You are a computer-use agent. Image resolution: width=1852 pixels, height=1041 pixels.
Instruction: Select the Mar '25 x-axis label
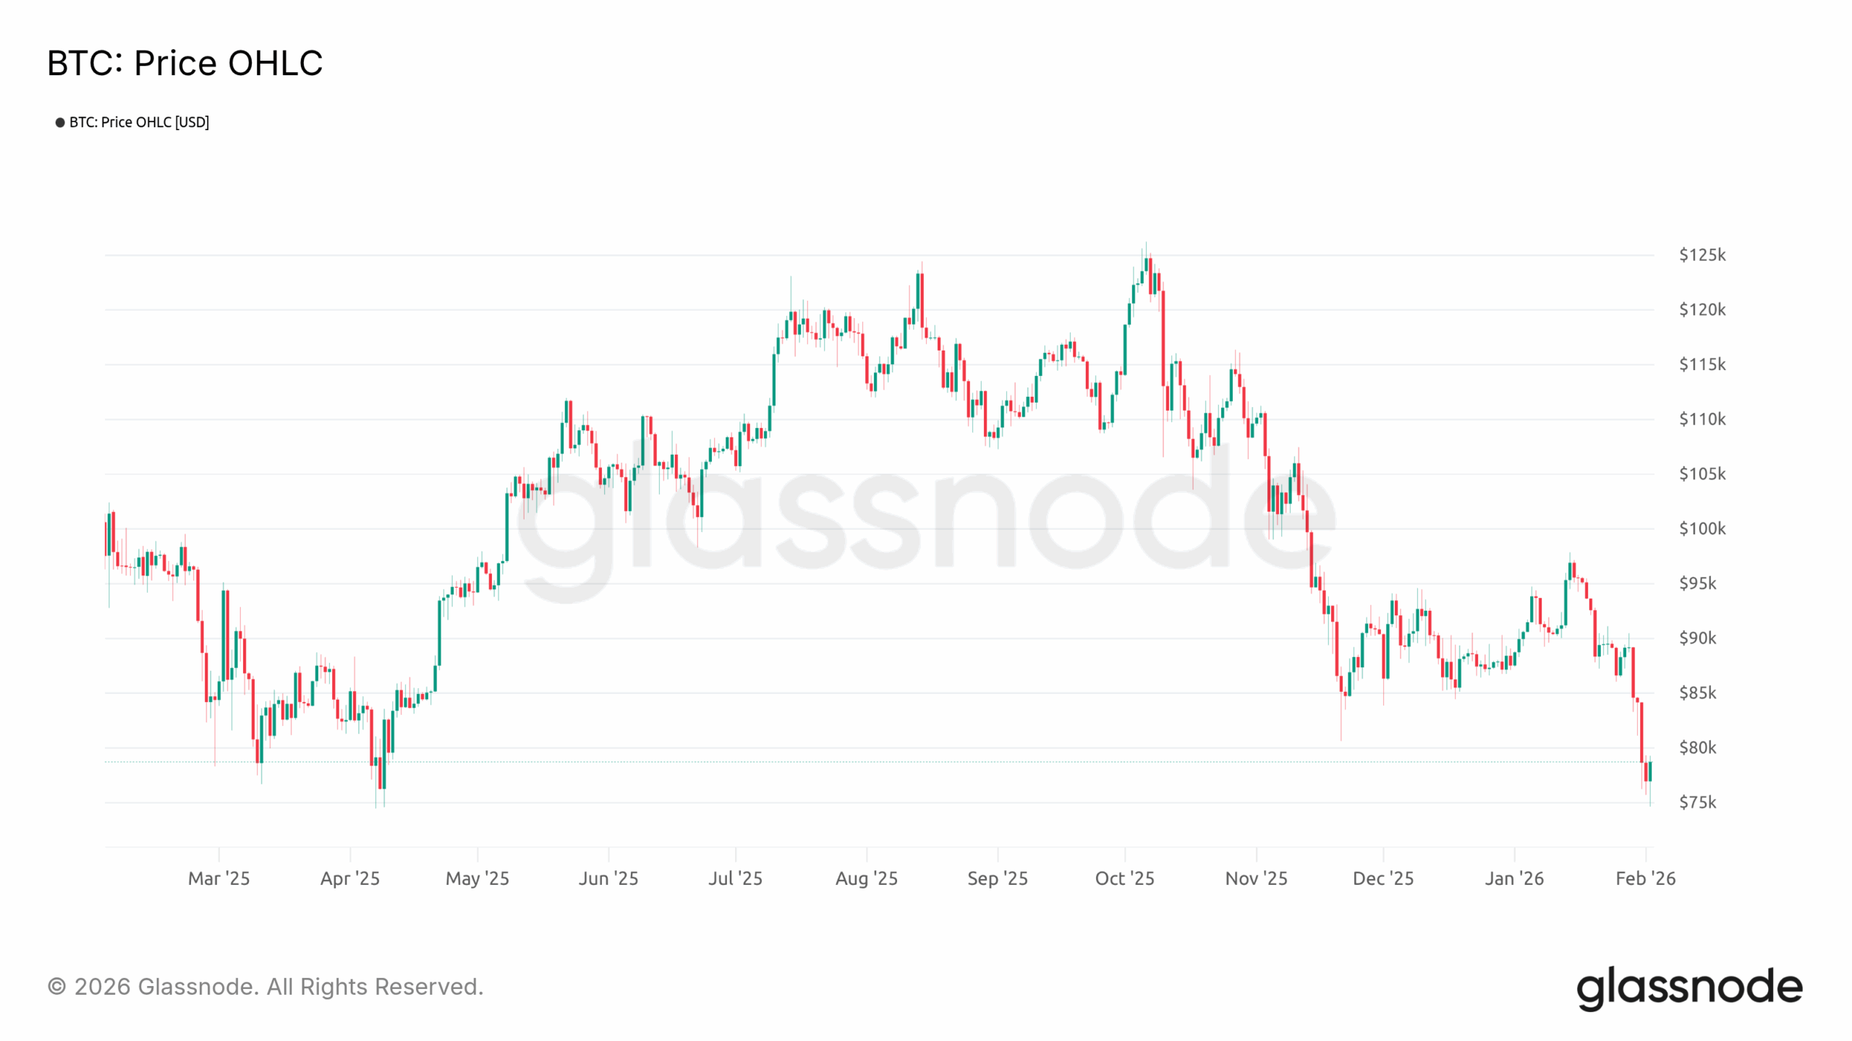pos(218,878)
